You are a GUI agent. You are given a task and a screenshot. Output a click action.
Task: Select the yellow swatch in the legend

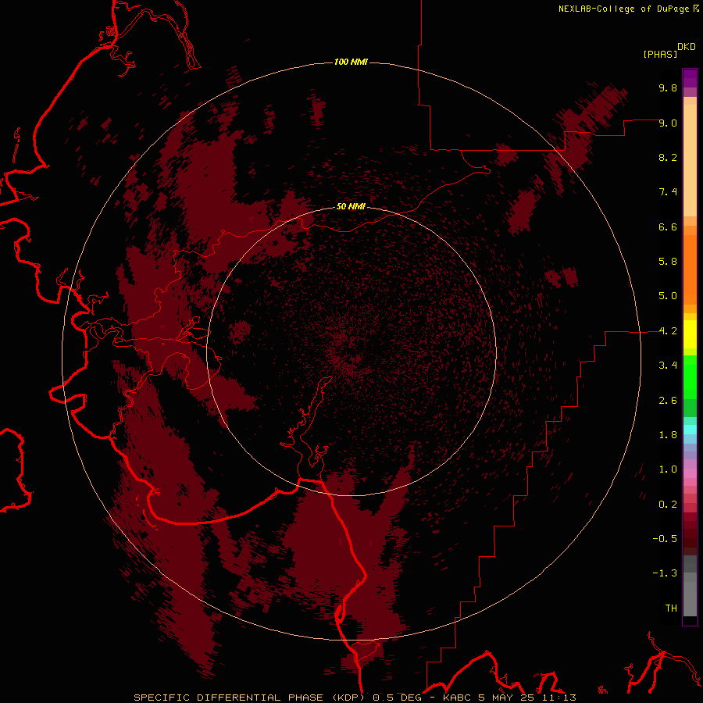pyautogui.click(x=690, y=334)
